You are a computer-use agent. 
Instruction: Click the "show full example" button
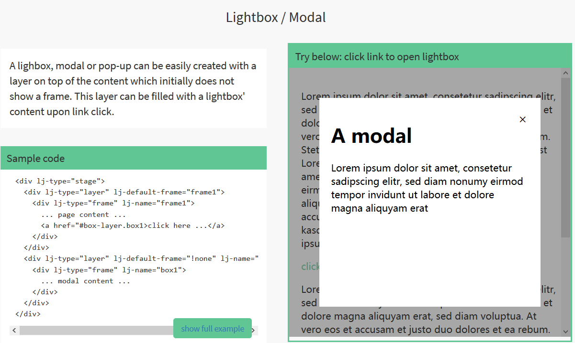coord(213,328)
